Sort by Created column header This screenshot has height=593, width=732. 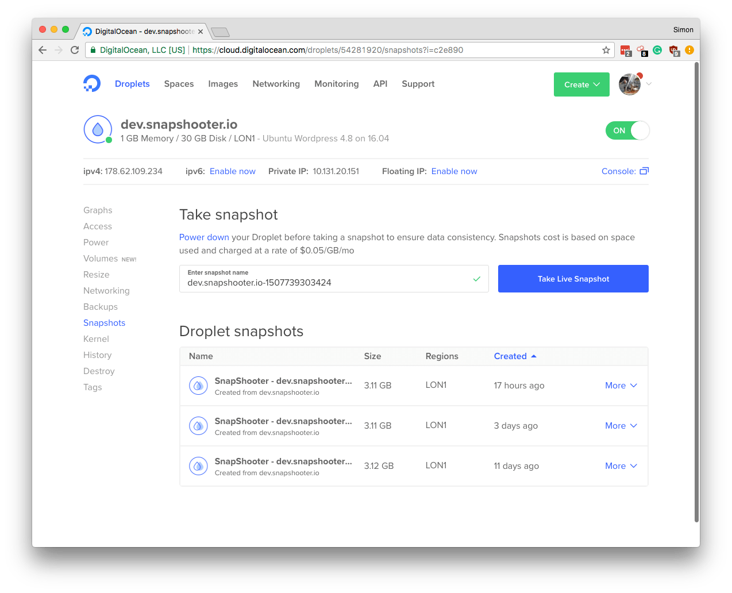coord(515,356)
